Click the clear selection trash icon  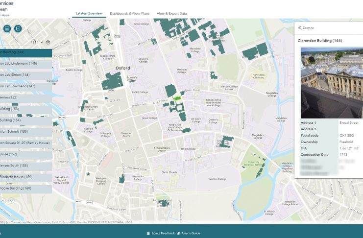pyautogui.click(x=48, y=43)
